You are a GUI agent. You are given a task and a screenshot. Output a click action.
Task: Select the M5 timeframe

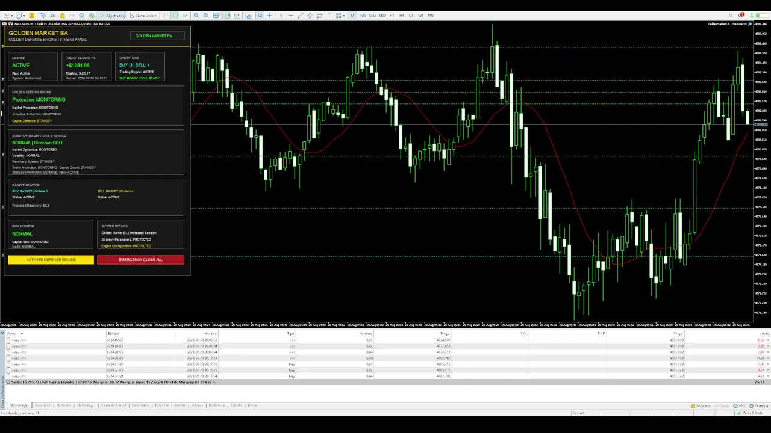363,16
